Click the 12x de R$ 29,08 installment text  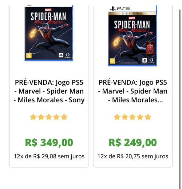coord(49,156)
